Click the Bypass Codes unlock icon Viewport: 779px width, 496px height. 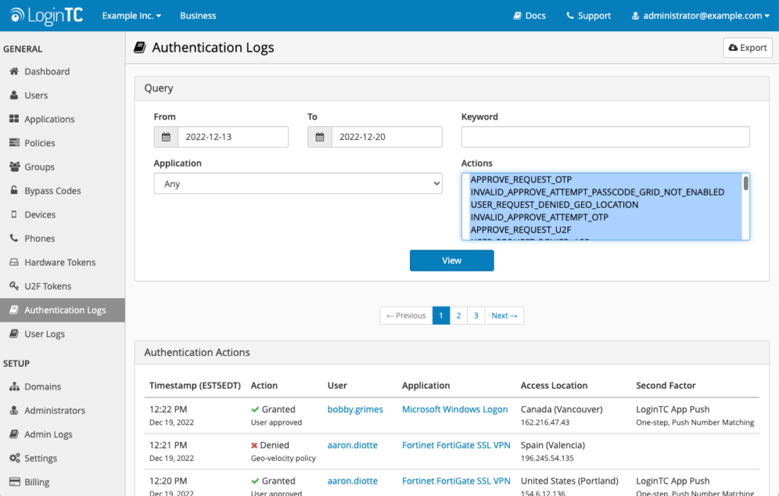(14, 190)
